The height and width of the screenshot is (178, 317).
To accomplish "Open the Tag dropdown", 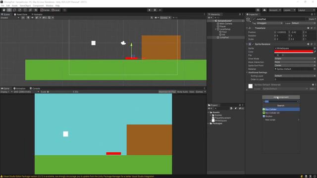I will coord(269,23).
